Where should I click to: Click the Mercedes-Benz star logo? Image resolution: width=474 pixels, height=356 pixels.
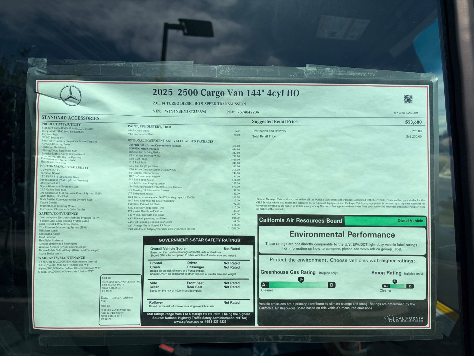[71, 96]
